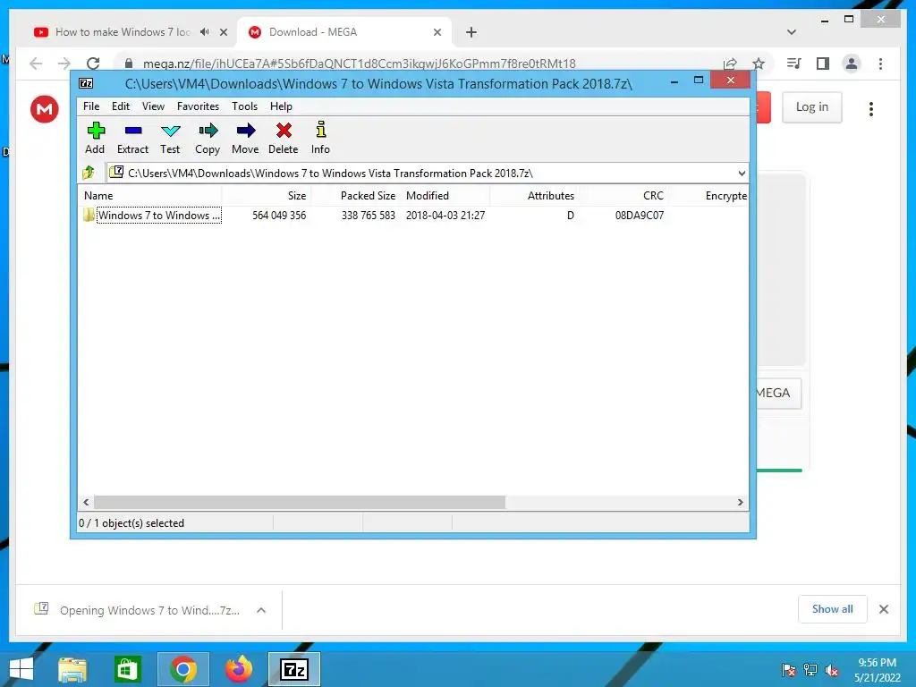Click the red Delete icon
This screenshot has height=687, width=916.
pyautogui.click(x=284, y=139)
